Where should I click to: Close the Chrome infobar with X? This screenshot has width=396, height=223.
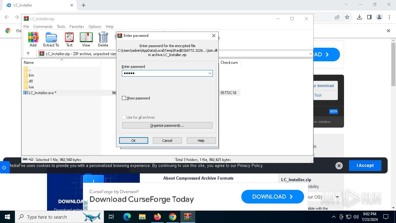389,31
